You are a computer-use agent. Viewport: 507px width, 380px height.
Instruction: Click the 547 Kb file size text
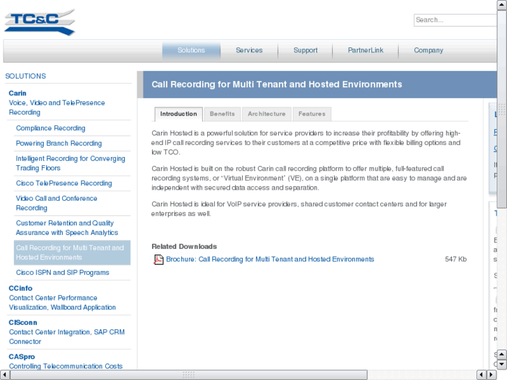455,259
